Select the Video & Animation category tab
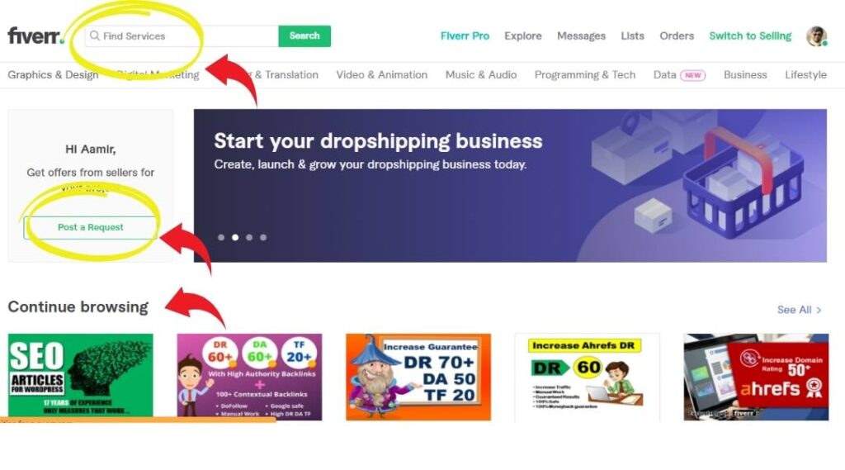 (x=381, y=75)
